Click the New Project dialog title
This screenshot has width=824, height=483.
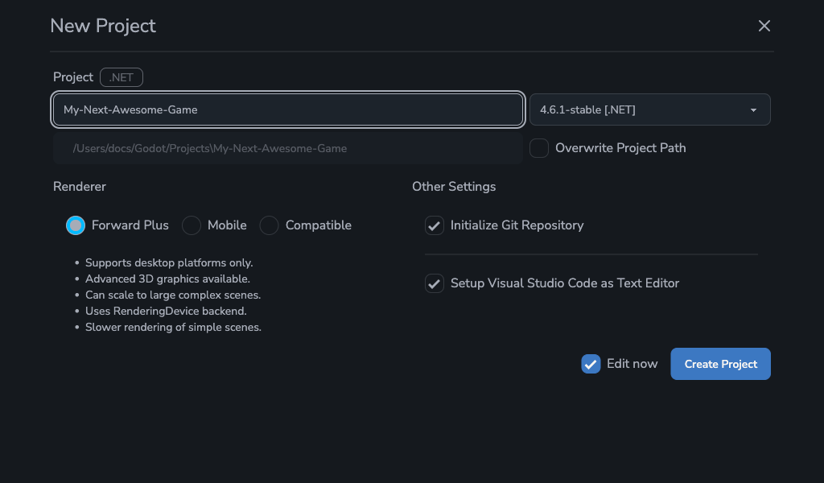tap(103, 26)
